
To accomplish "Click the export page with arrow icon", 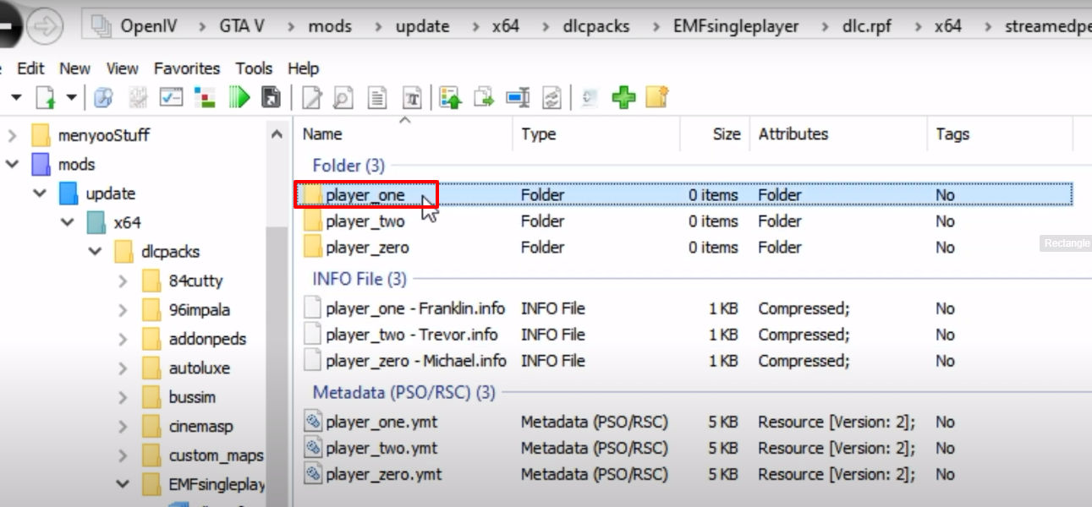I will (484, 97).
